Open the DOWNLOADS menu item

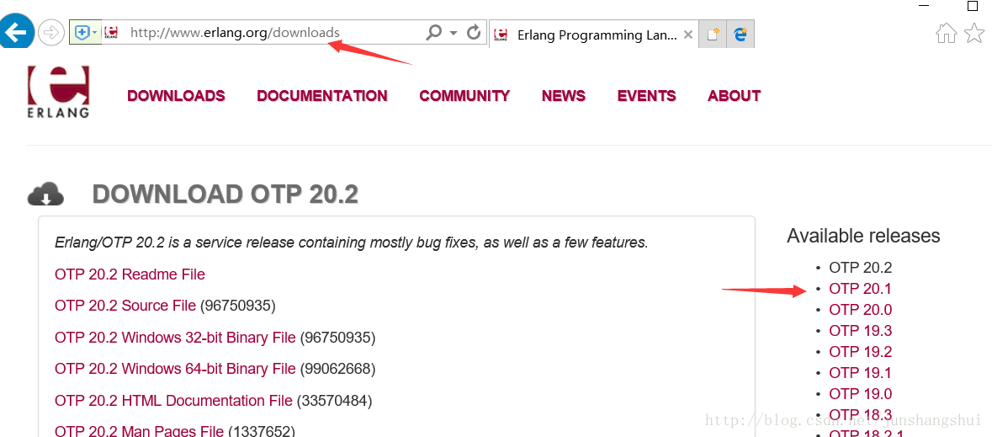coord(176,96)
